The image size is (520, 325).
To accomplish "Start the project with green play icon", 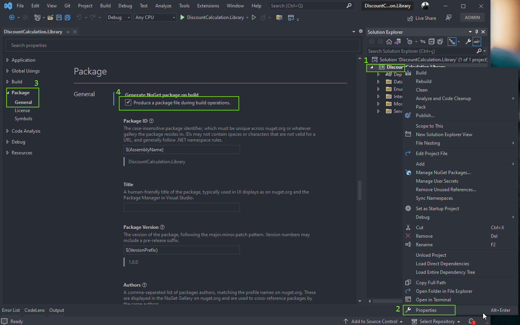I will click(183, 17).
